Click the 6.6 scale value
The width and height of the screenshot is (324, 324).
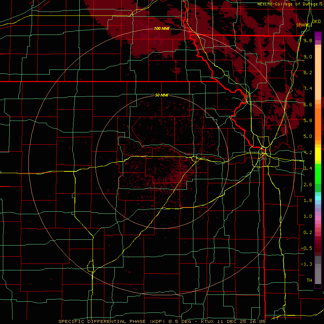[308, 104]
